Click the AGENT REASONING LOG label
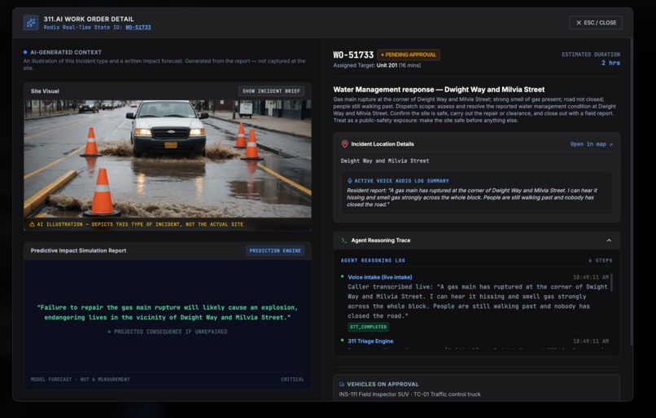Viewport: 656px width, 418px height. (373, 261)
